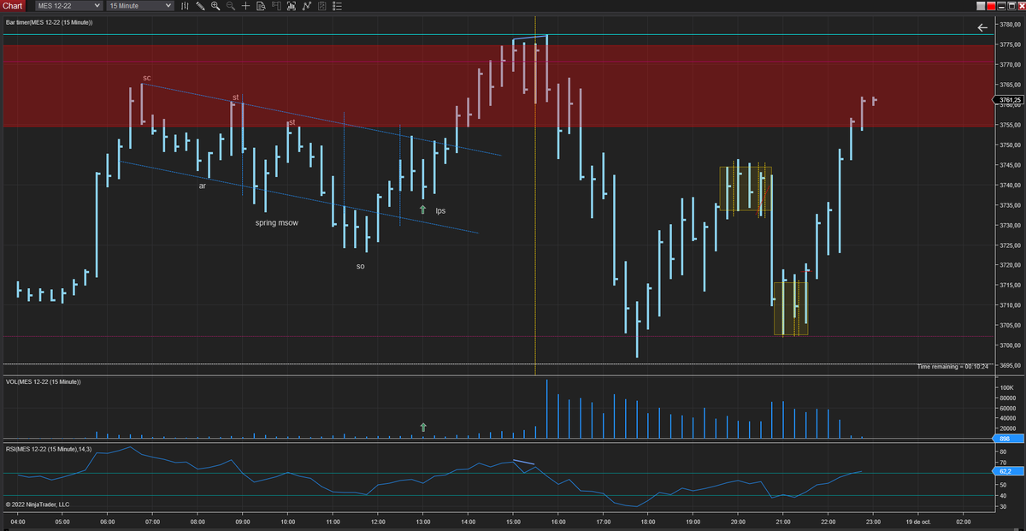This screenshot has height=531, width=1026.
Task: Open the 15 Minute interval selector dropdown
Action: pos(139,5)
